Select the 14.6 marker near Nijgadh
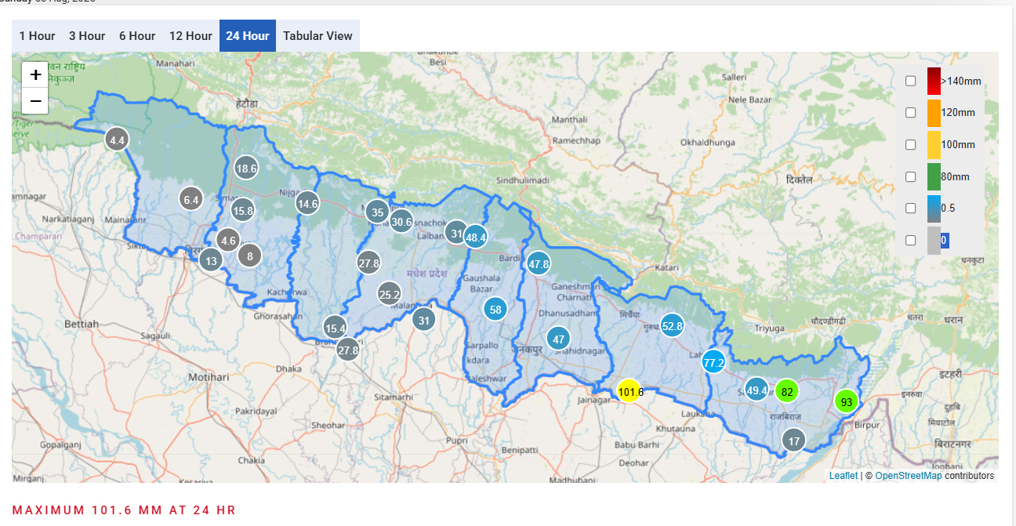 (x=307, y=203)
